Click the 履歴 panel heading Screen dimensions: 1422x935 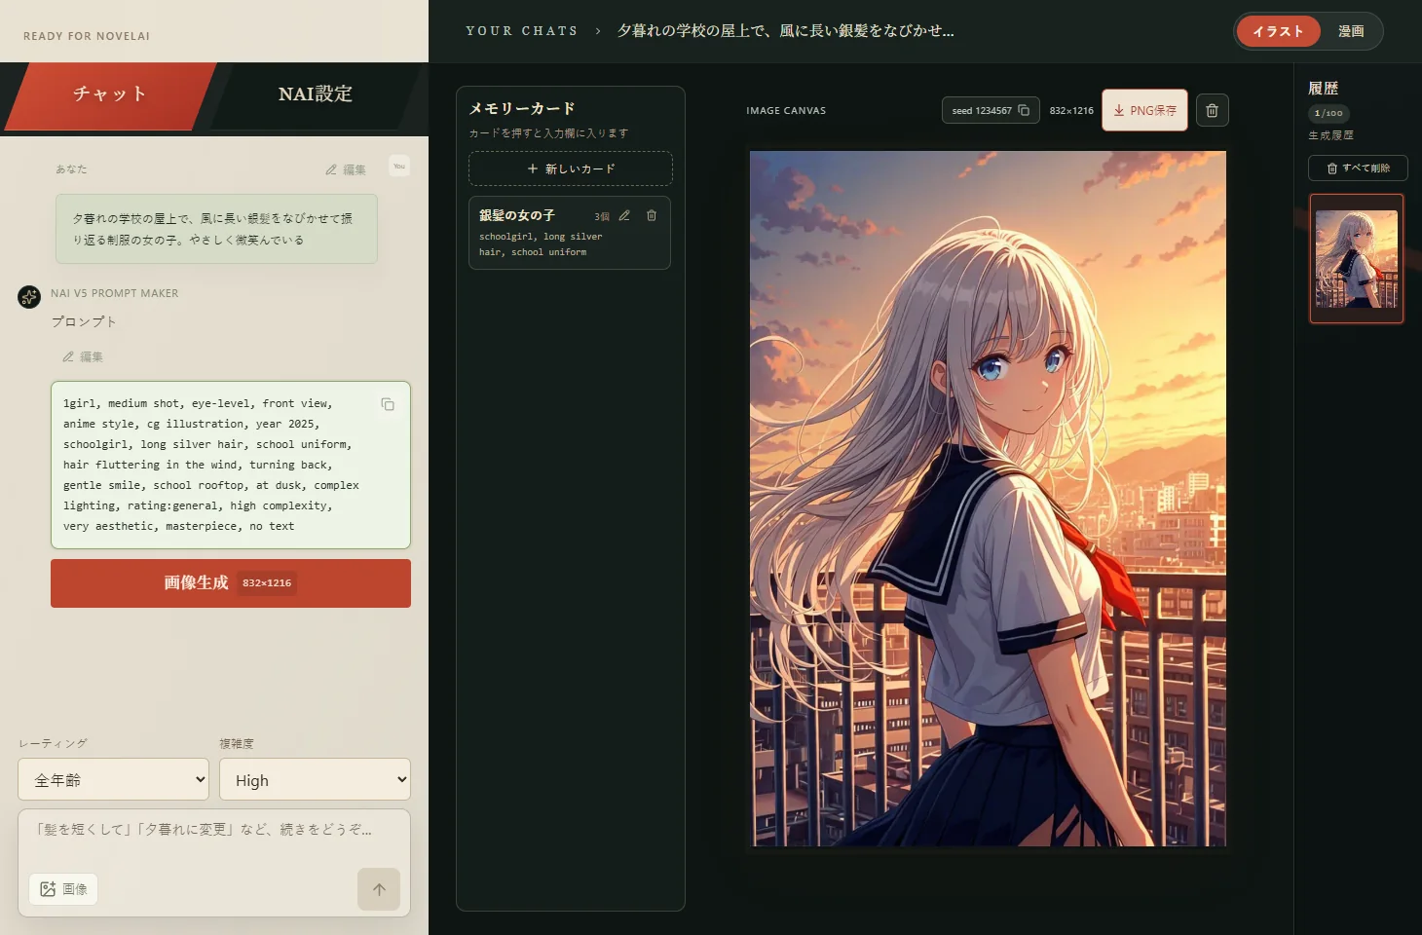(x=1323, y=88)
